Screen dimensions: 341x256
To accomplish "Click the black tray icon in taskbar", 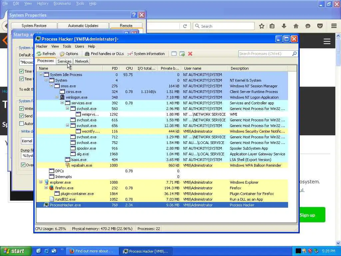I will (x=298, y=251).
